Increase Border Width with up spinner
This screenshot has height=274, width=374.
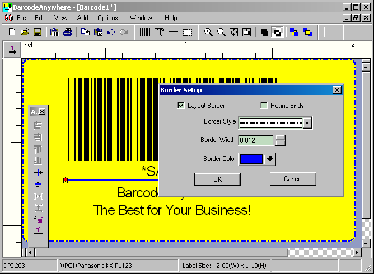tap(280, 138)
